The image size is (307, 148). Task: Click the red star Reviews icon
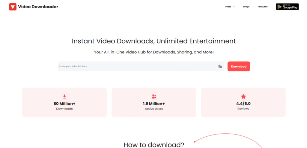(243, 96)
